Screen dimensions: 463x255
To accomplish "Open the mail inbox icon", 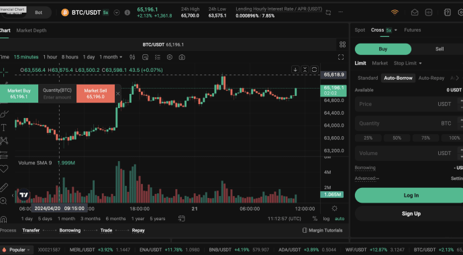I will click(415, 12).
